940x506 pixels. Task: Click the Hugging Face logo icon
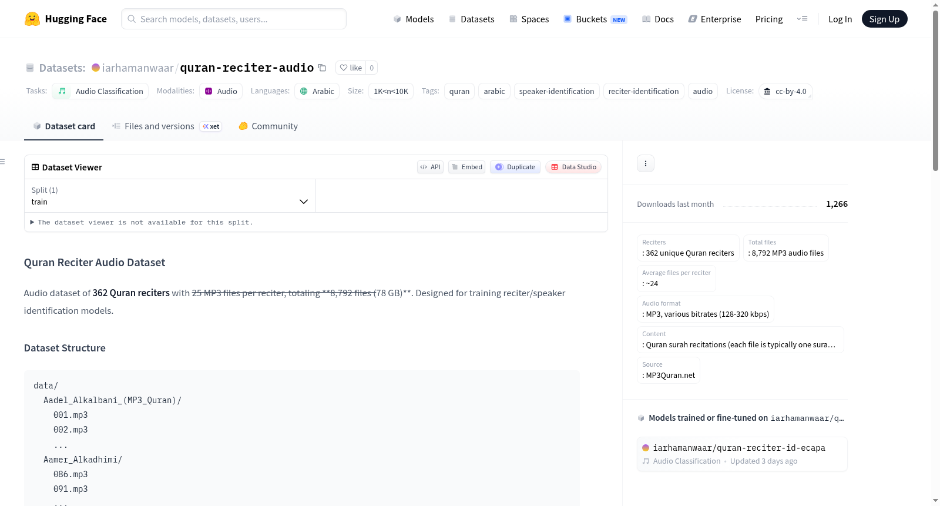coord(32,19)
